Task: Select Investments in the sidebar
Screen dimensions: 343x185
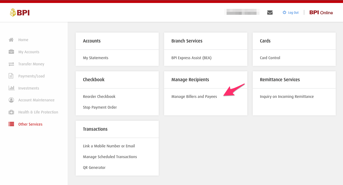Action: tap(29, 88)
